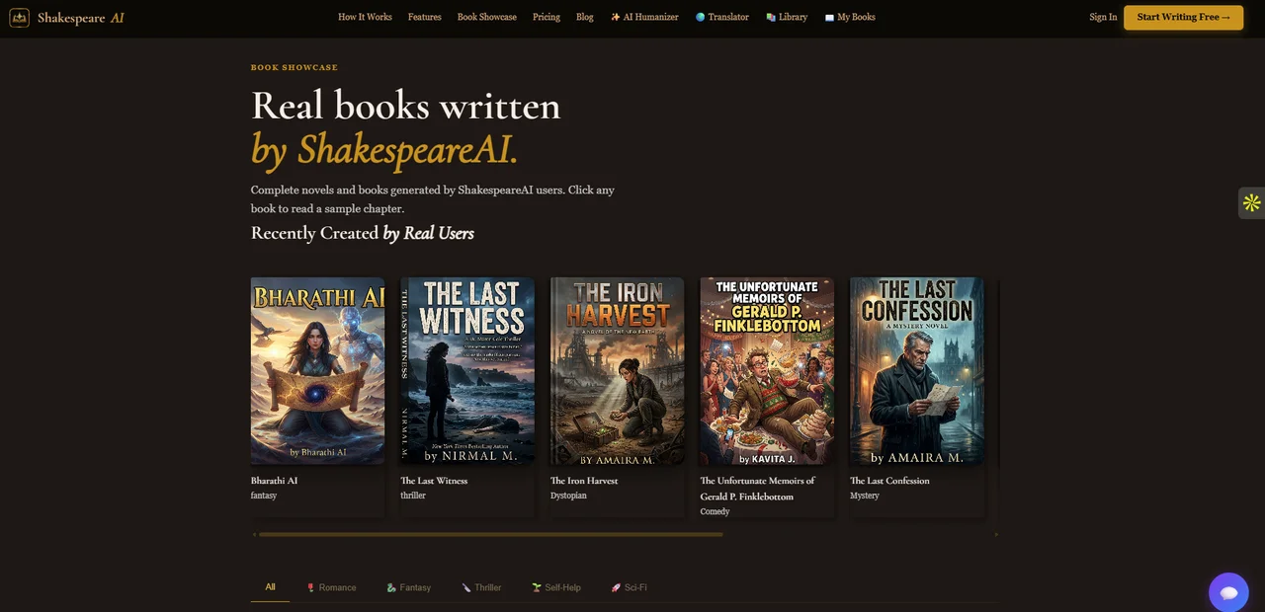Screen dimensions: 1265x612
Task: Click Sign In link
Action: pos(1103,17)
